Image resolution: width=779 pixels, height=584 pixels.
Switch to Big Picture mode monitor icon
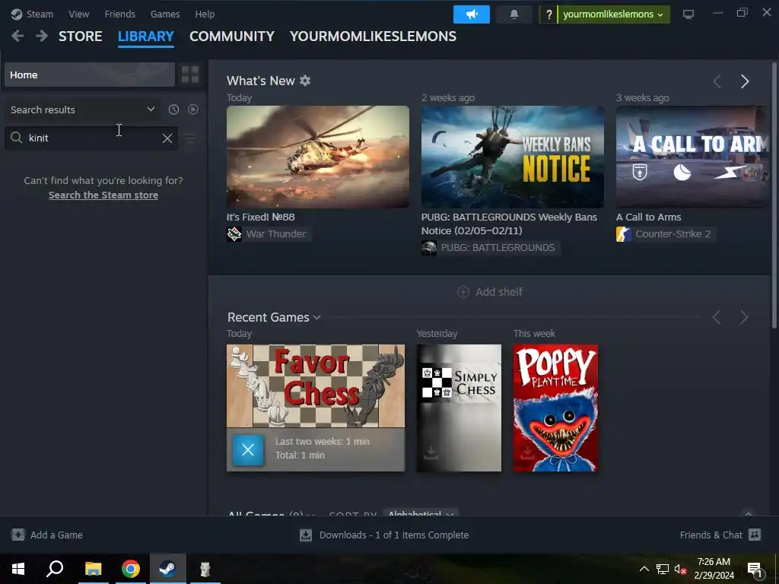[x=688, y=14]
